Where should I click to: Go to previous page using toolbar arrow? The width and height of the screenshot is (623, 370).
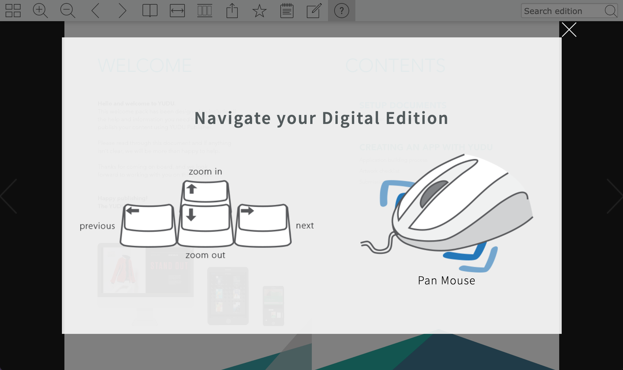coord(95,11)
